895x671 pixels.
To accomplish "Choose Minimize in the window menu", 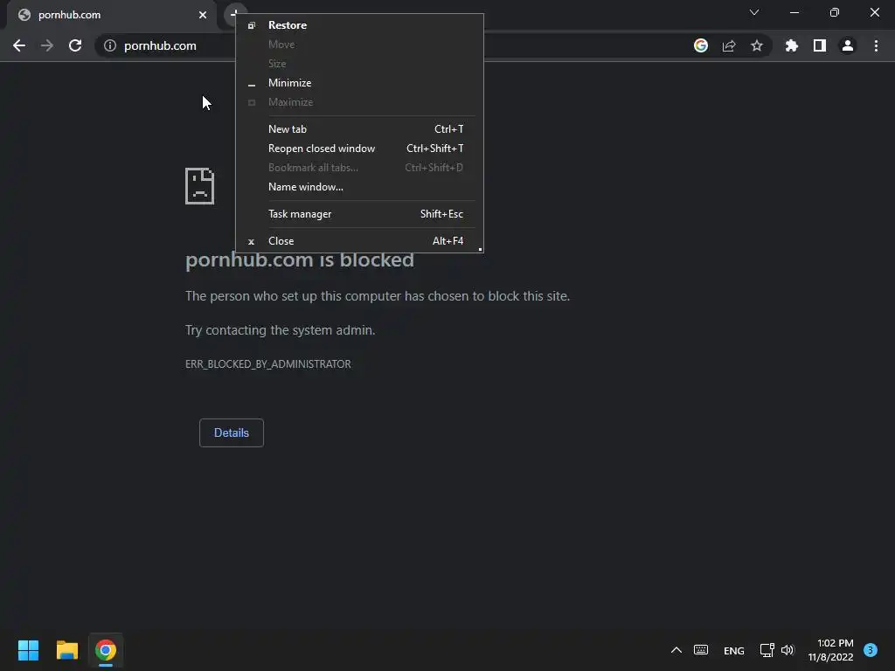I will click(x=359, y=83).
